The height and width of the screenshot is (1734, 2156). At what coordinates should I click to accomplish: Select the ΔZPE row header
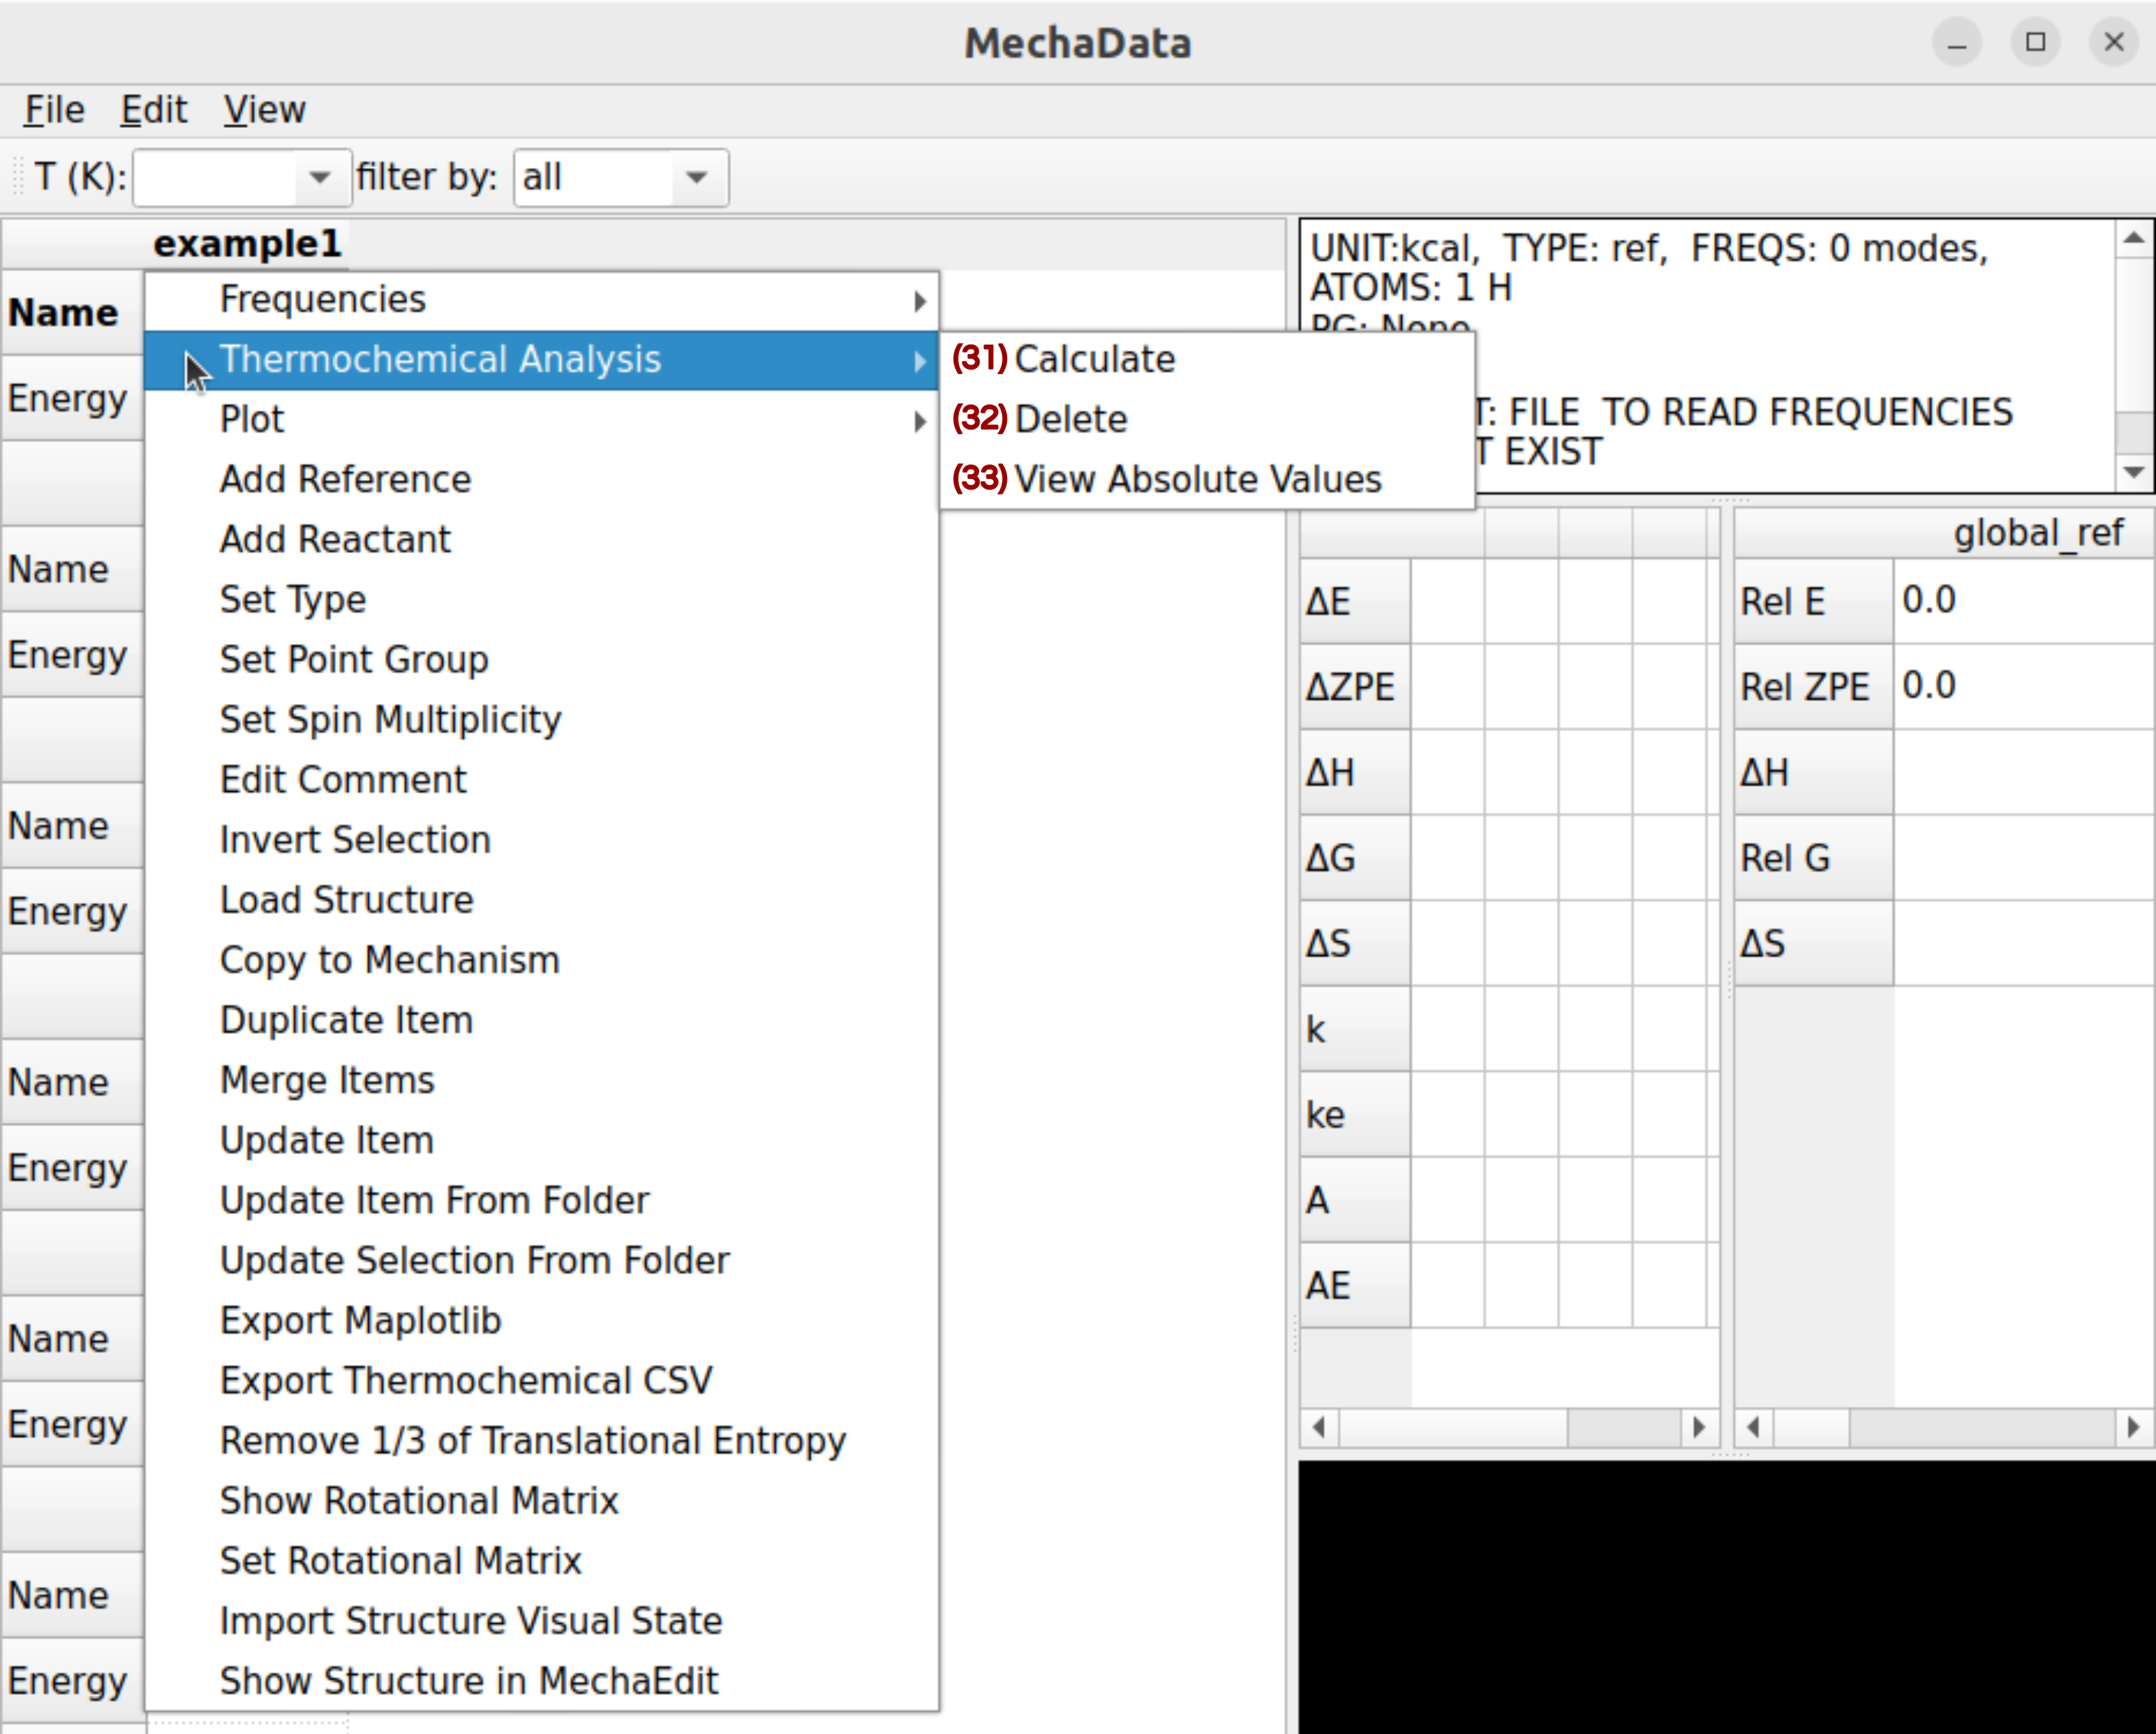(x=1355, y=687)
